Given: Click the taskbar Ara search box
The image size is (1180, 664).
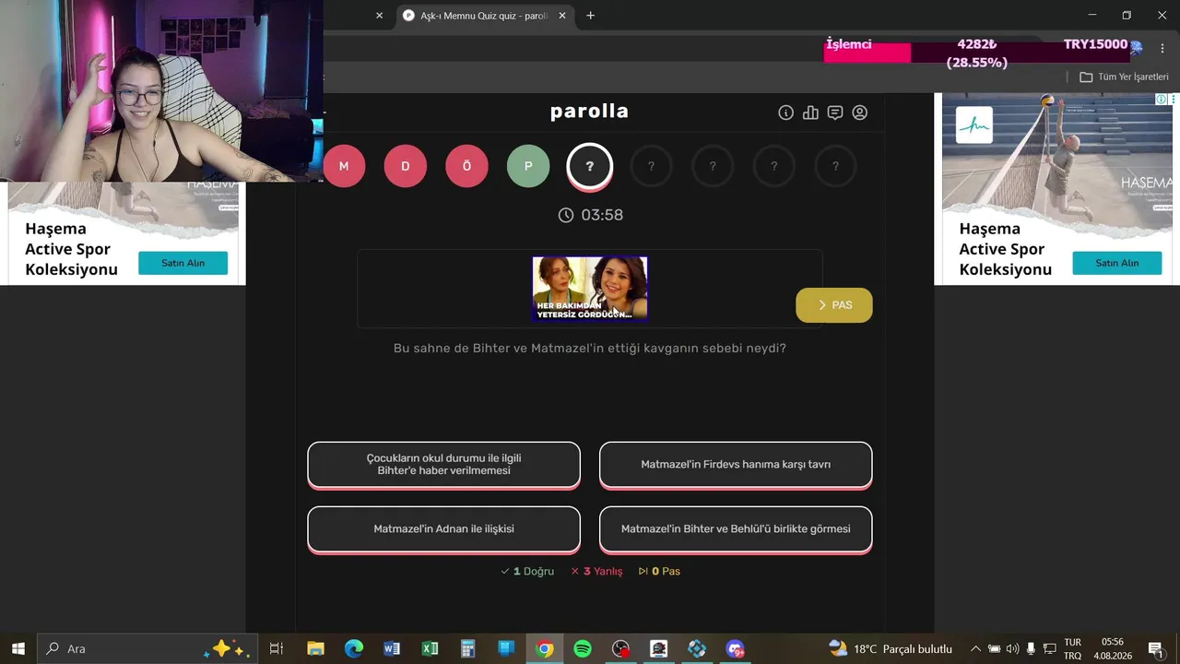Looking at the screenshot, I should [147, 648].
